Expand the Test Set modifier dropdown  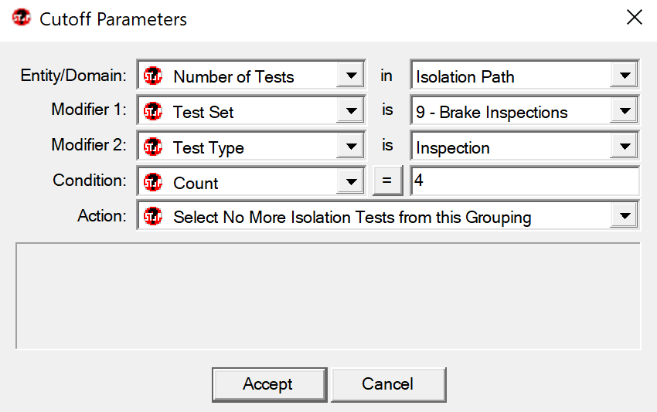351,111
